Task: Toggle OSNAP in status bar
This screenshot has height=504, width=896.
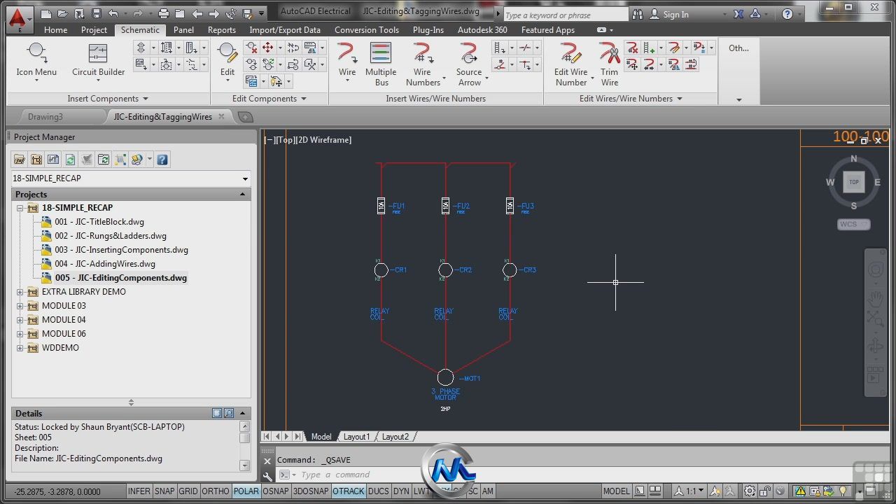Action: pos(276,491)
